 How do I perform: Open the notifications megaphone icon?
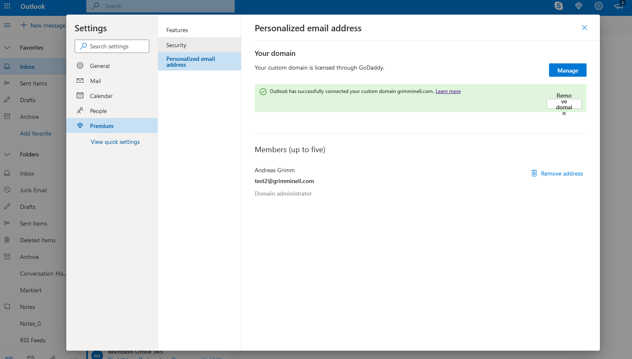619,6
